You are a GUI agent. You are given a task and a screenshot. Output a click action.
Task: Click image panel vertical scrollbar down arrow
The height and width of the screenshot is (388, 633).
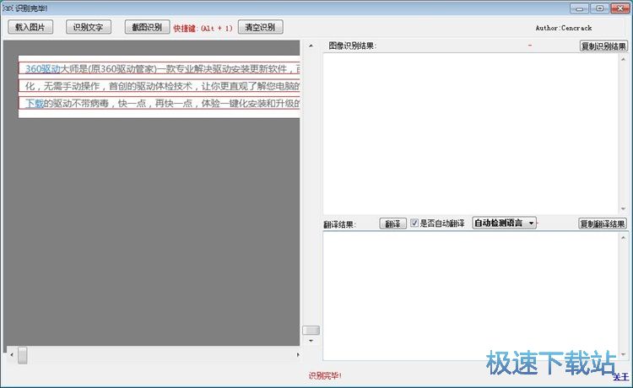[311, 341]
